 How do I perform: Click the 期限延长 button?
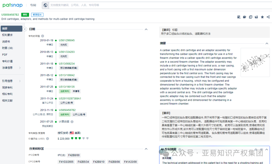tap(37, 15)
